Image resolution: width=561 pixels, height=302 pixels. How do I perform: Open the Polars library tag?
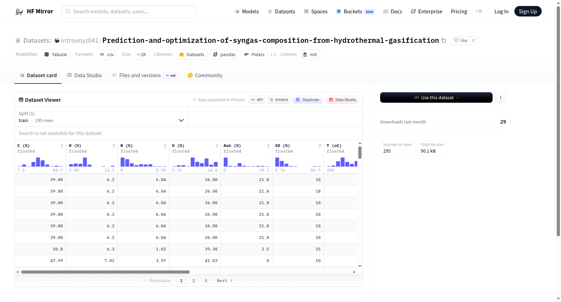click(254, 54)
